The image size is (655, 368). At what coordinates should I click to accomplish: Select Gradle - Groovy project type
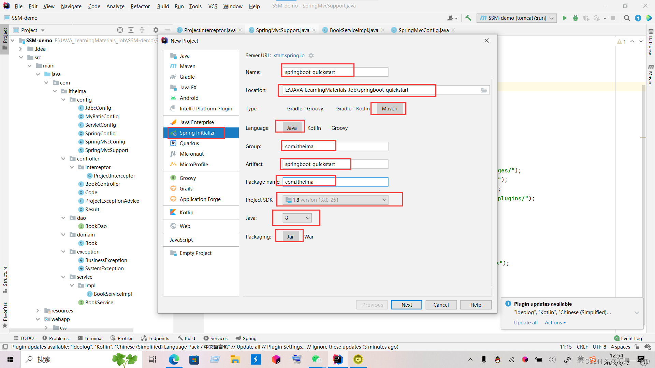[x=305, y=109]
